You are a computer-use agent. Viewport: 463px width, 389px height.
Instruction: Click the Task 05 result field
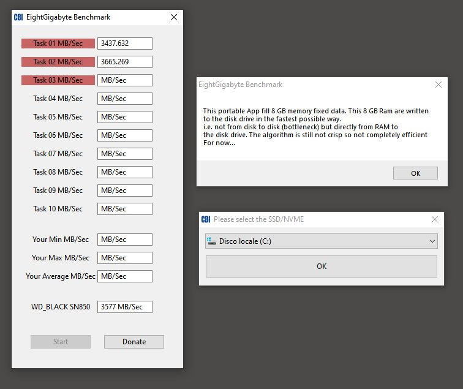[x=125, y=117]
